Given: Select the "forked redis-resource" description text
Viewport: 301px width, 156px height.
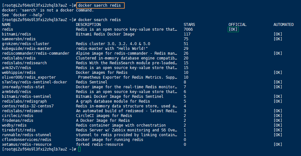Looking at the screenshot, I should [99, 144].
